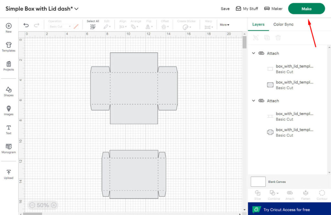Screen dimensions: 331x215
Task: Click the Save button
Action: [225, 9]
